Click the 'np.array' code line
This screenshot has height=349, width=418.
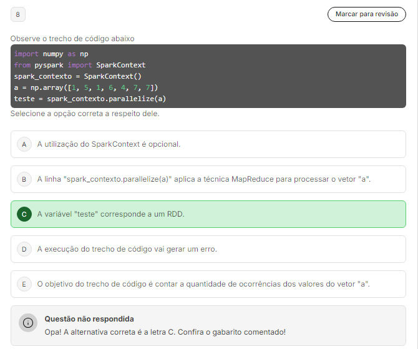tap(85, 87)
